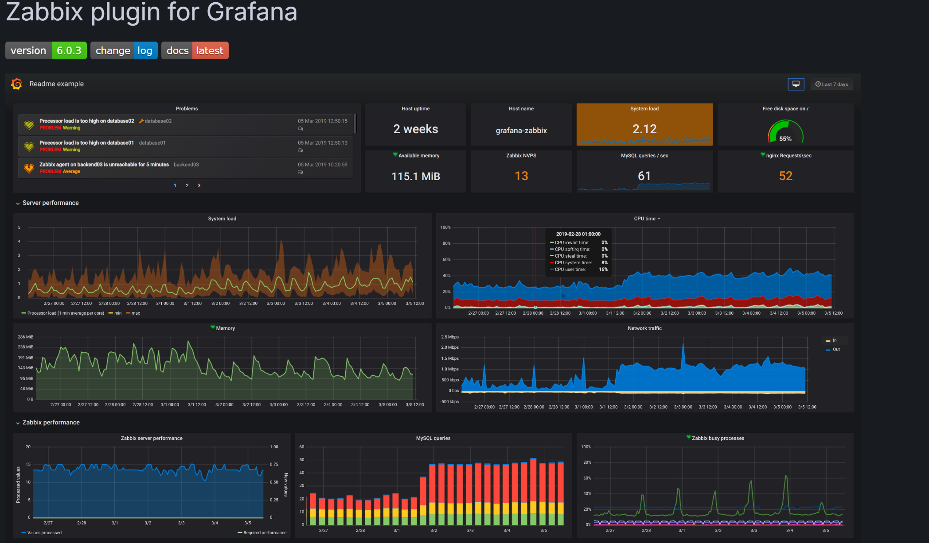Go to page 3 of Problems
The height and width of the screenshot is (543, 929).
pyautogui.click(x=199, y=185)
